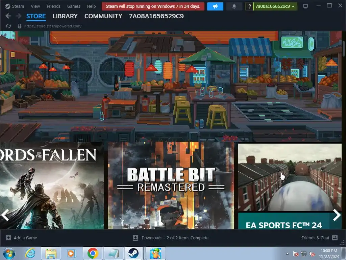Open the Windows Start menu orb

pos(9,253)
